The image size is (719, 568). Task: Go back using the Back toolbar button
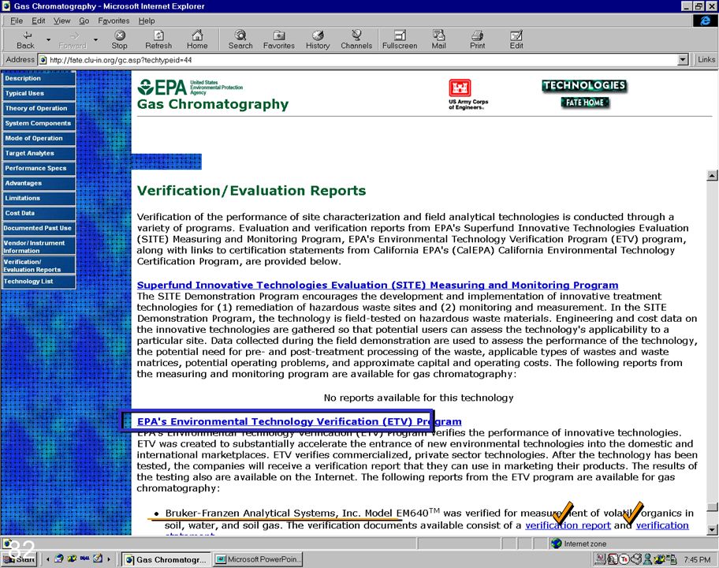point(26,40)
